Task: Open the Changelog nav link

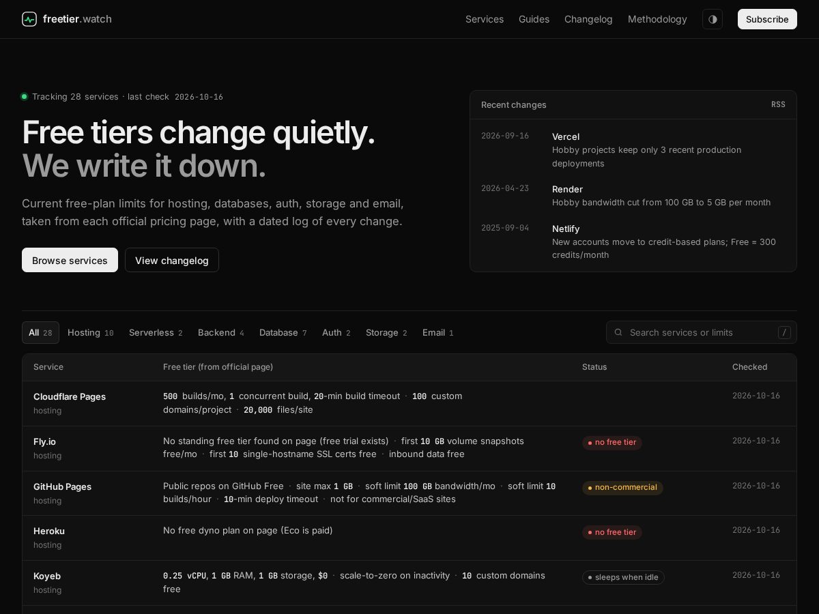Action: 588,19
